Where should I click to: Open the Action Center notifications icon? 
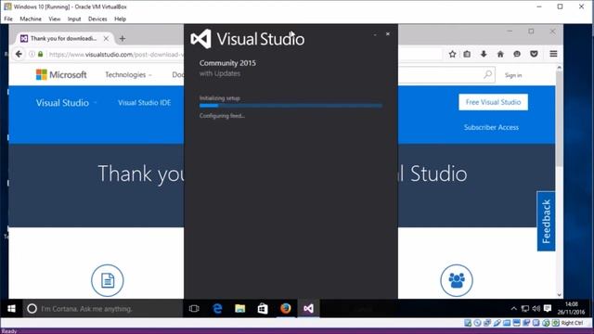click(x=548, y=309)
